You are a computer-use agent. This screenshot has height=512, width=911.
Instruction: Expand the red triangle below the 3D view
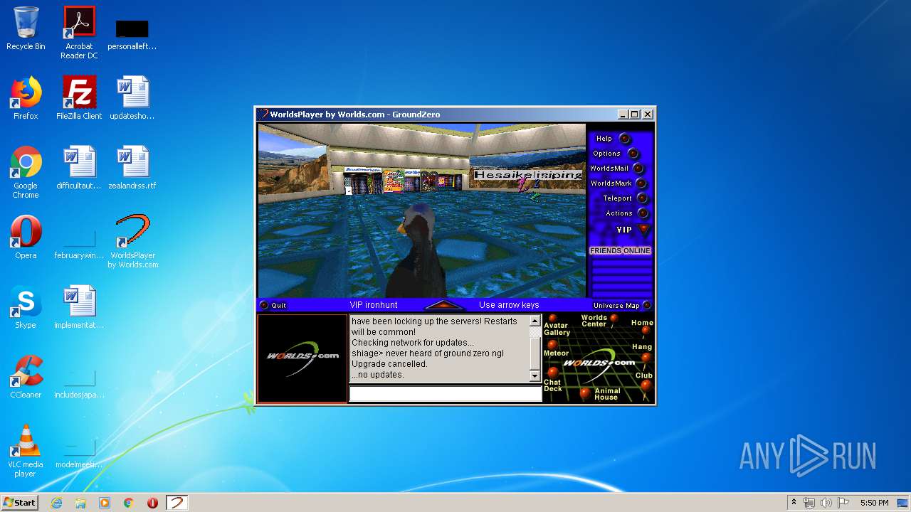(x=444, y=305)
